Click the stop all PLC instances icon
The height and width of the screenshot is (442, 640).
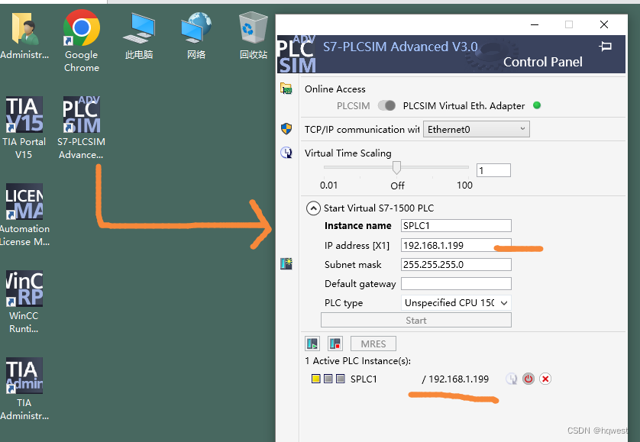pos(335,344)
